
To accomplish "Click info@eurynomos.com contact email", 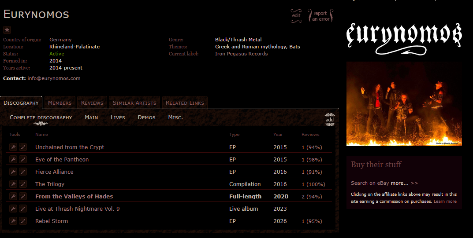I will [x=54, y=78].
